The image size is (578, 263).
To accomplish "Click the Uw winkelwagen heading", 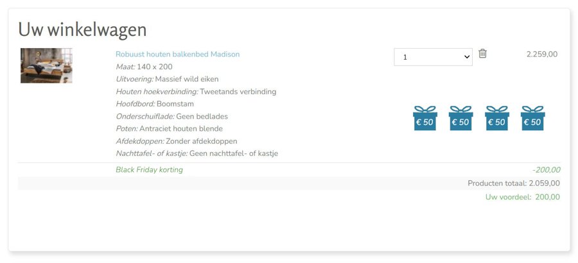I will coord(82,30).
